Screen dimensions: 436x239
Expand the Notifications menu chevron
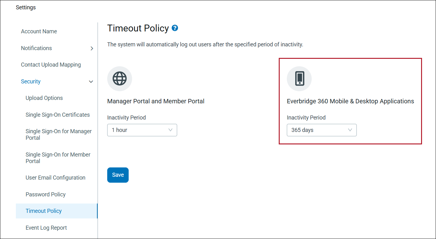coord(92,48)
